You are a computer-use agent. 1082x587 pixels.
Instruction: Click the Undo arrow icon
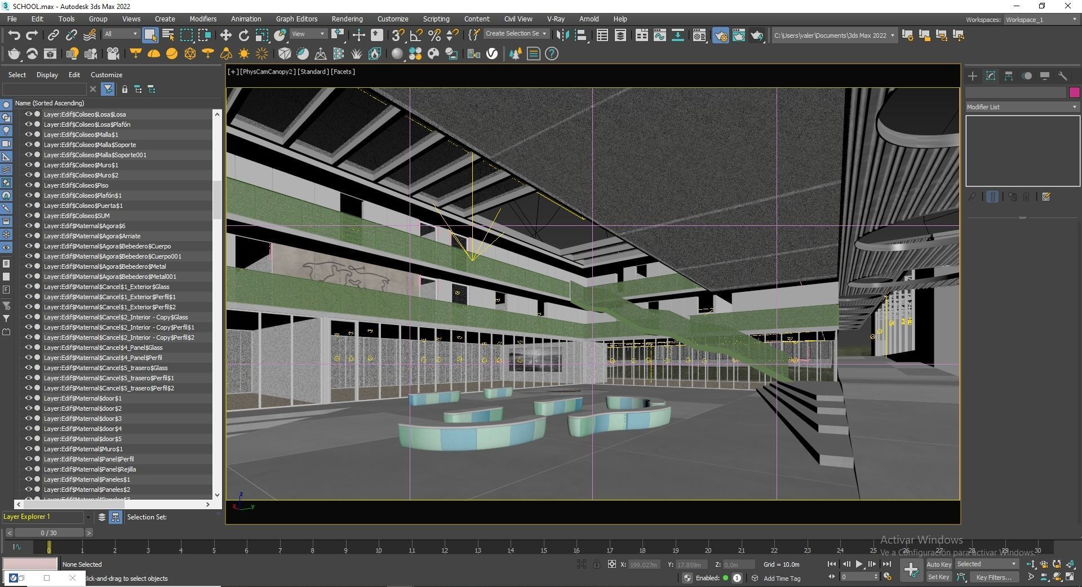14,35
